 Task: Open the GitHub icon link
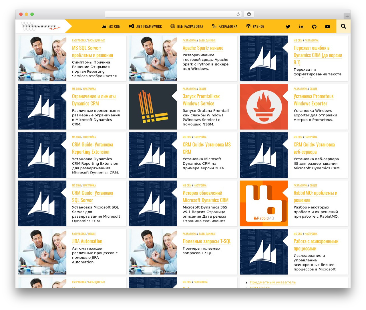click(314, 27)
